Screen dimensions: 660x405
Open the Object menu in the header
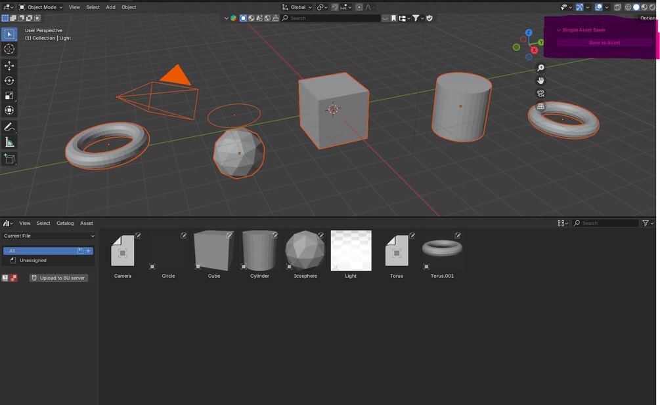129,7
